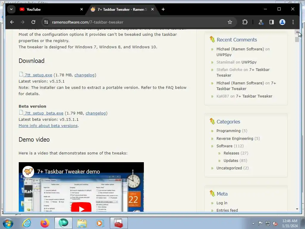The width and height of the screenshot is (305, 229).
Task: Open the 7+ Taskbar Tweaker demo video title
Action: click(x=69, y=171)
